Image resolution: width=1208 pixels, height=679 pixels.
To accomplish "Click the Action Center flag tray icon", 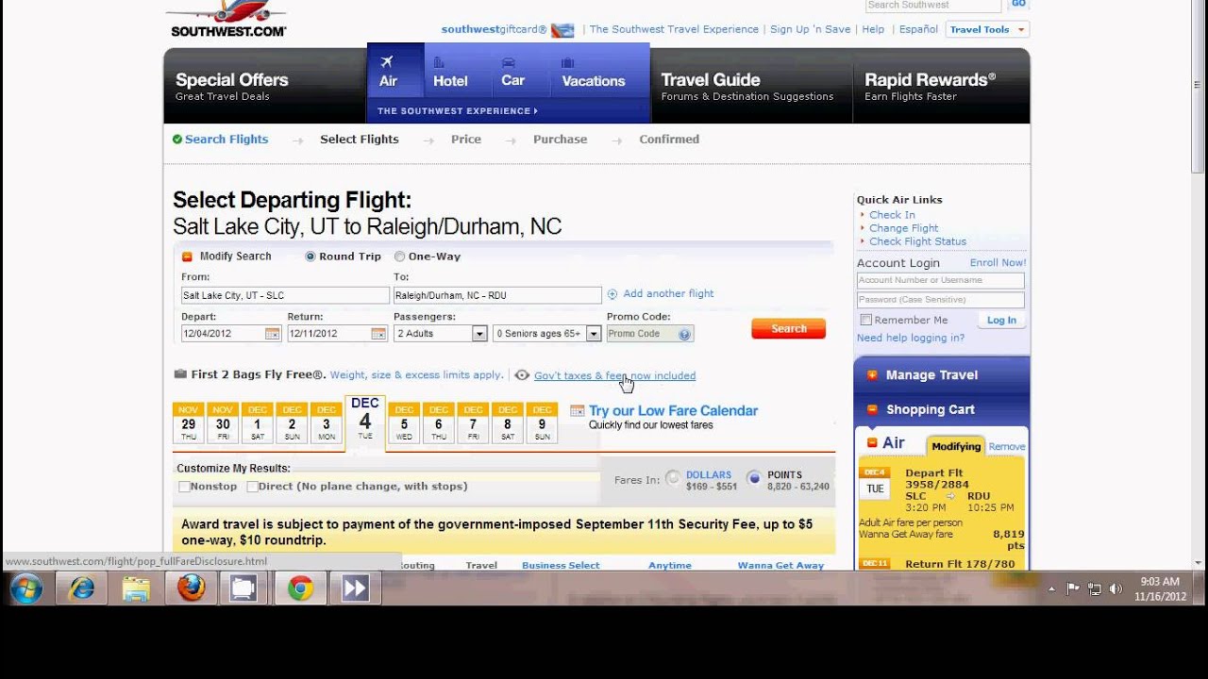I will [1073, 589].
